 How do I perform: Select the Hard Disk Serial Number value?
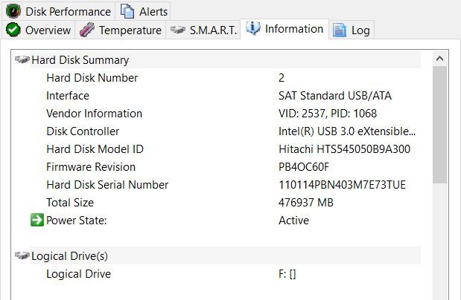[342, 185]
